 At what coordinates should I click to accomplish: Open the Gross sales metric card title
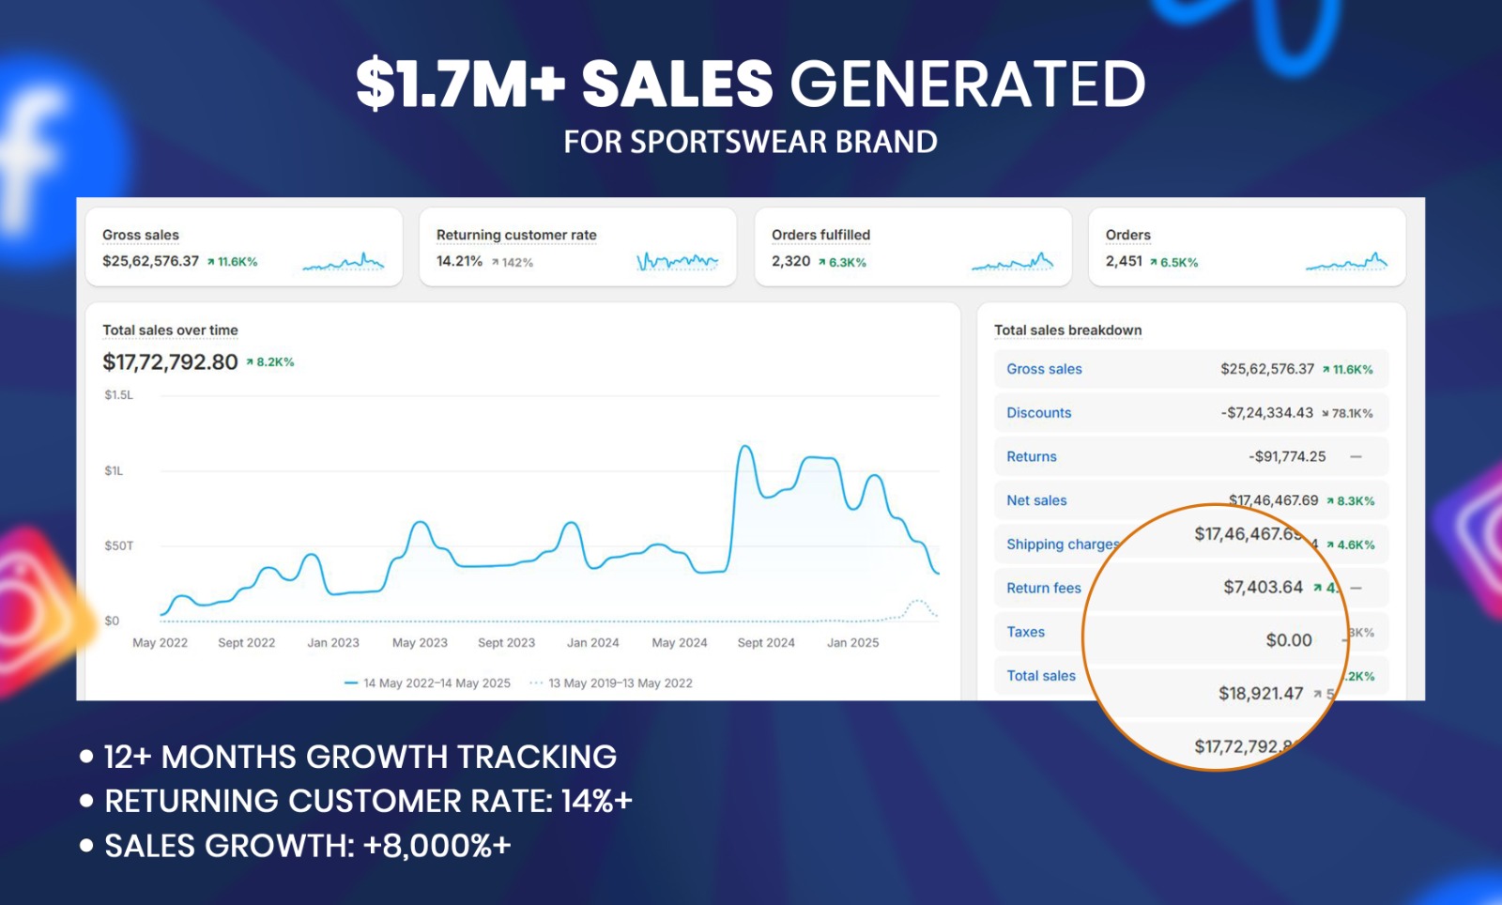(141, 235)
